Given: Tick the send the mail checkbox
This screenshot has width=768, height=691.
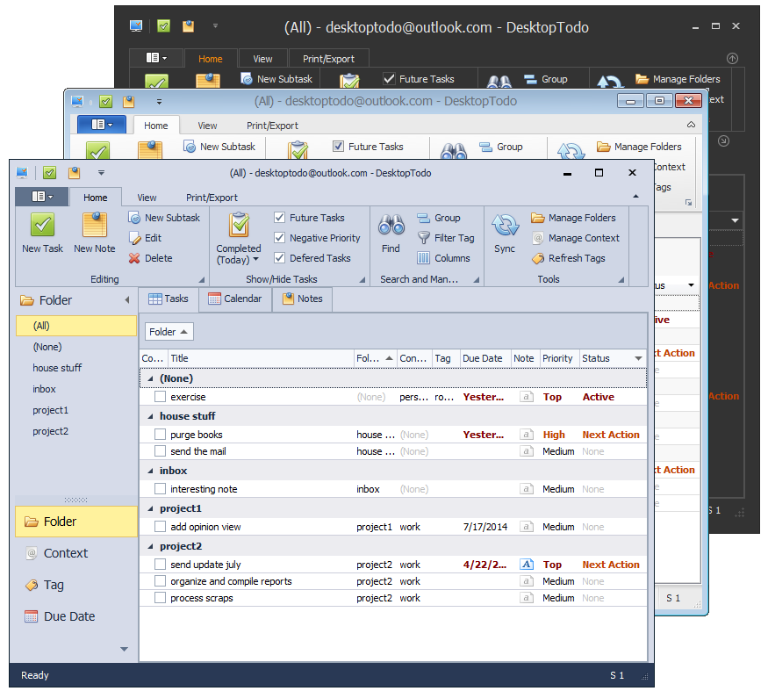Looking at the screenshot, I should point(160,451).
